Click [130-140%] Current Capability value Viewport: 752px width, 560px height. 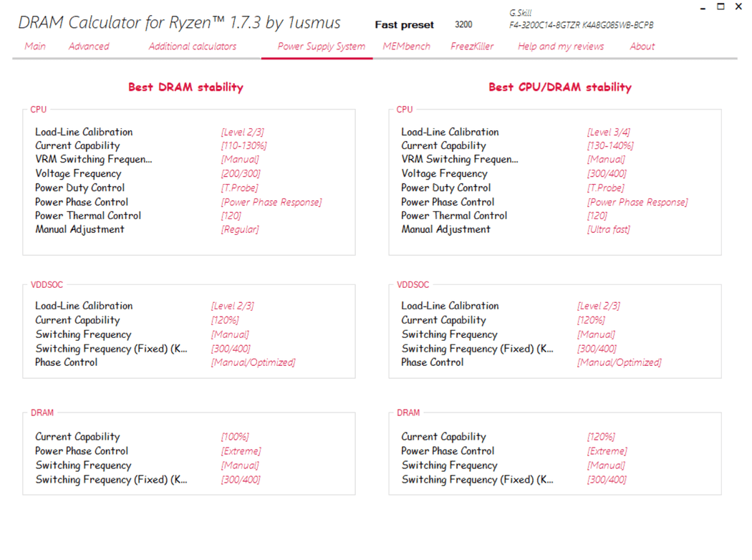tap(610, 146)
